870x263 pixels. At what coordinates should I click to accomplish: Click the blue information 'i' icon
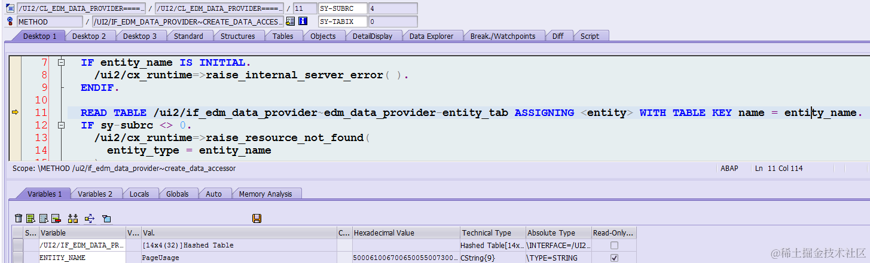[x=303, y=22]
